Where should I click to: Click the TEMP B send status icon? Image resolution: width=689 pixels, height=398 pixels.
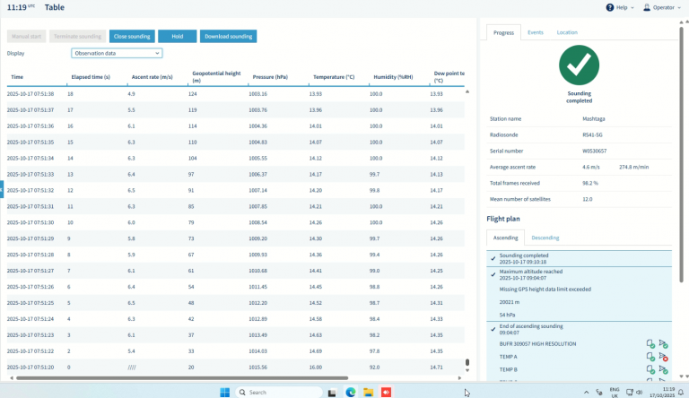[664, 369]
